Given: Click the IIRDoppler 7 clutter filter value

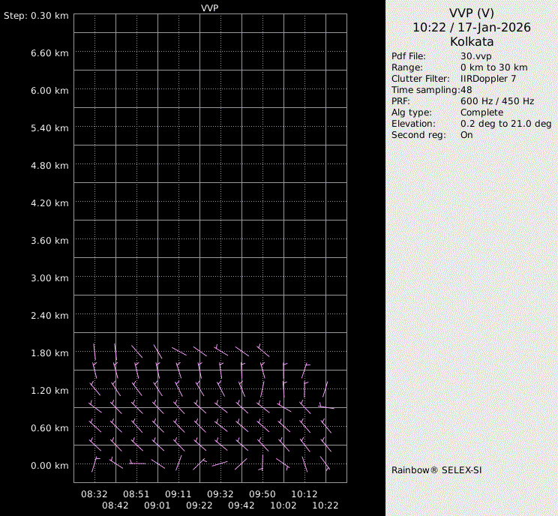Looking at the screenshot, I should pyautogui.click(x=487, y=79).
